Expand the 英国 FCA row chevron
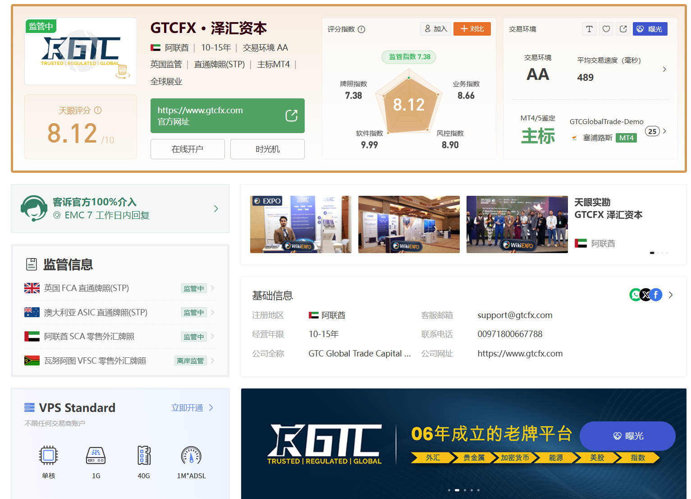The width and height of the screenshot is (691, 499). 212,288
